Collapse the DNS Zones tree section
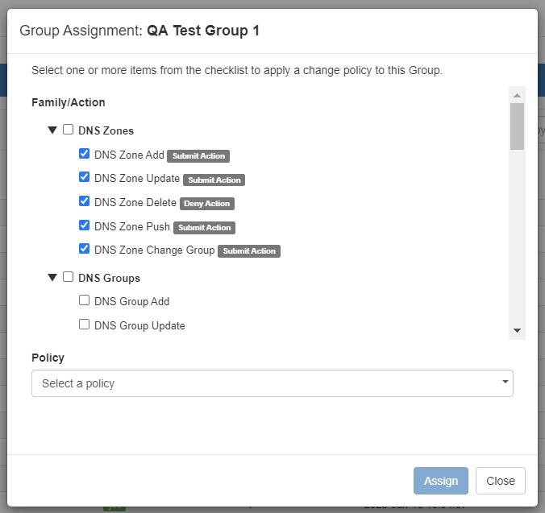Screen dimensions: 545x513 (52, 130)
